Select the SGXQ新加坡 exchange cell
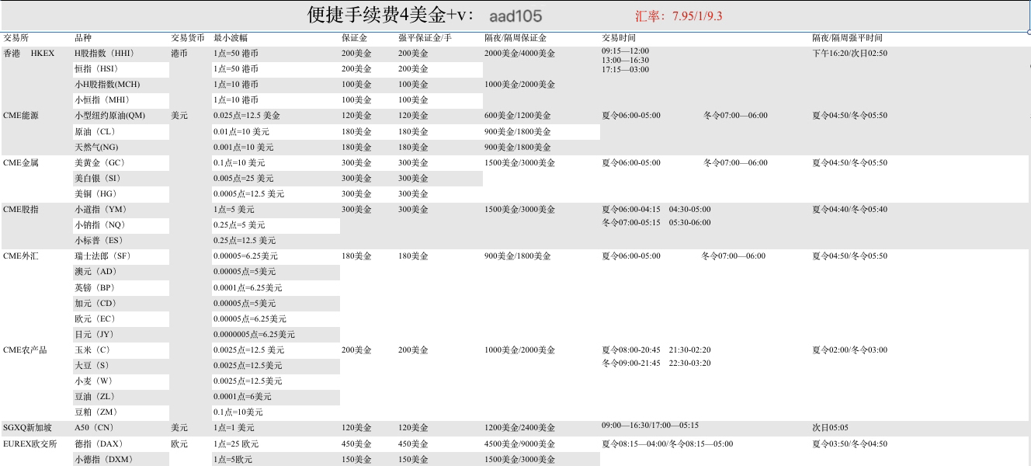 coord(27,428)
